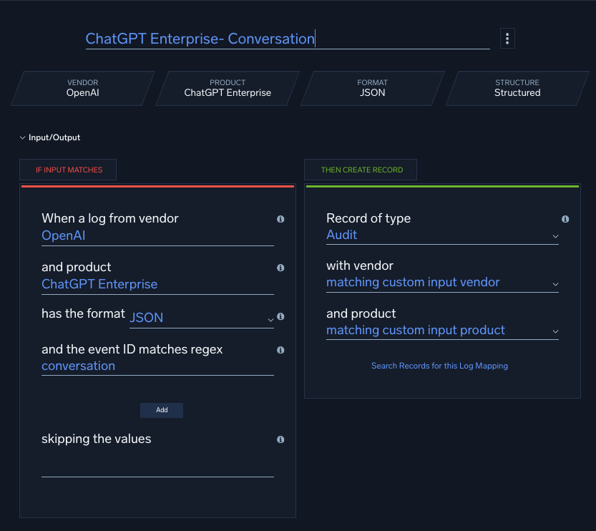Open the Audit record type dropdown

[x=441, y=235]
